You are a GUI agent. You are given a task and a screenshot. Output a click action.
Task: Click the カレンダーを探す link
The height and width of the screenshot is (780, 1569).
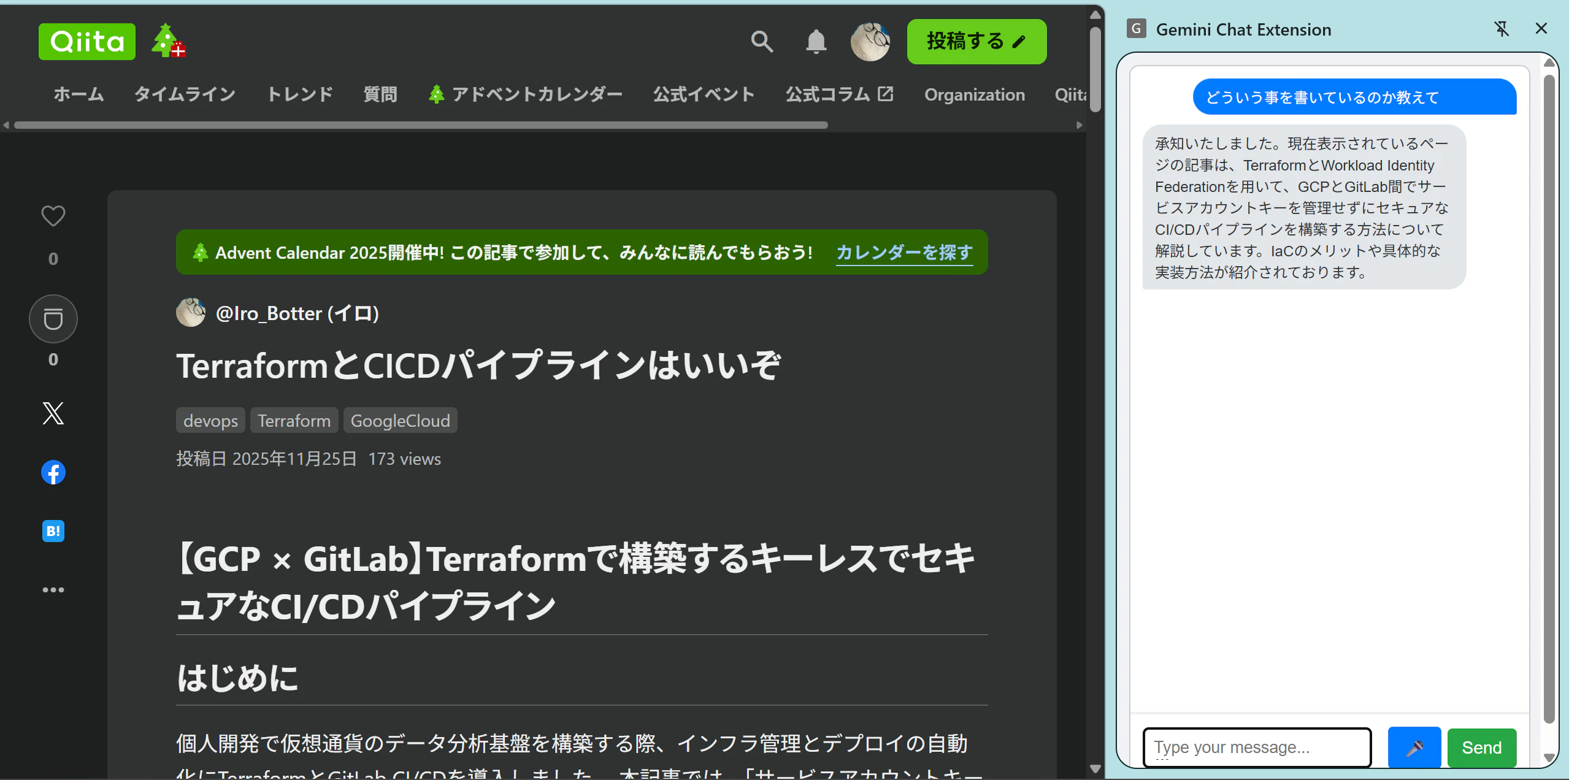tap(905, 252)
